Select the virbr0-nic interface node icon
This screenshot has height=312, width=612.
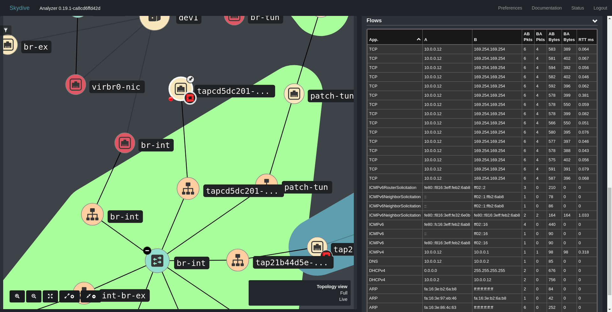pyautogui.click(x=76, y=85)
